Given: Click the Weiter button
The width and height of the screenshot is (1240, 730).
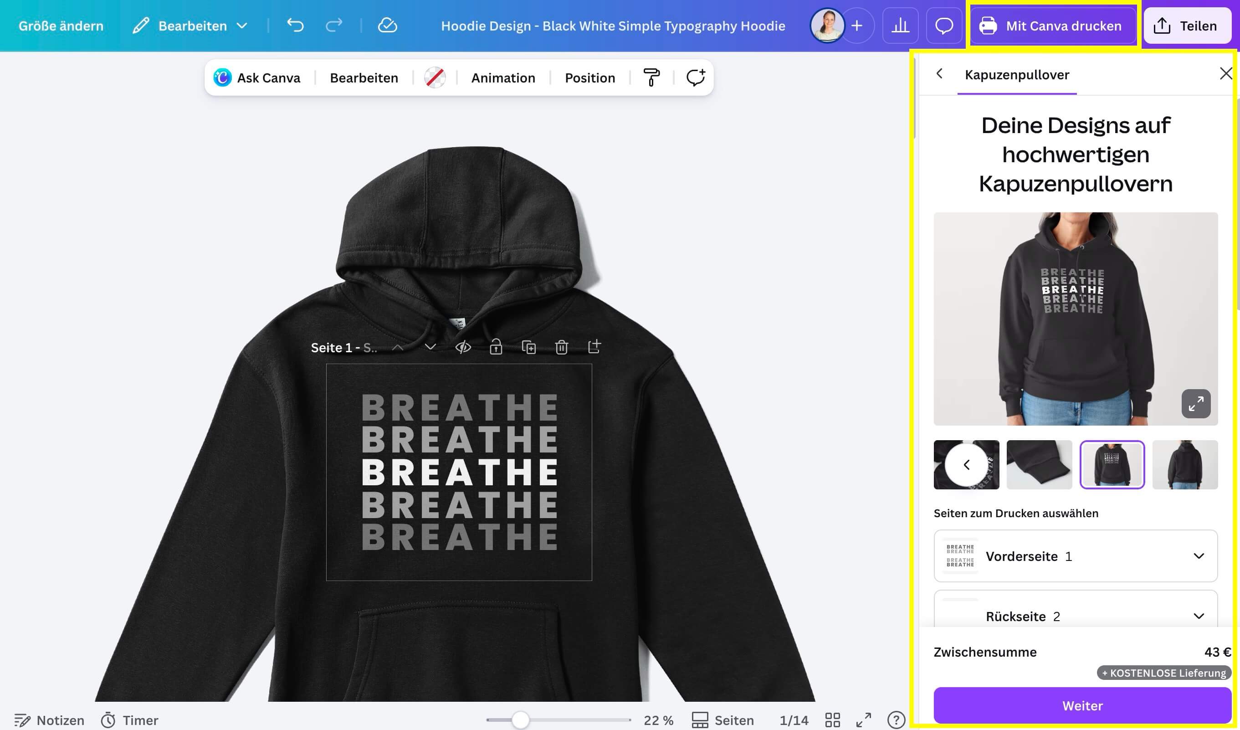Looking at the screenshot, I should [x=1082, y=705].
